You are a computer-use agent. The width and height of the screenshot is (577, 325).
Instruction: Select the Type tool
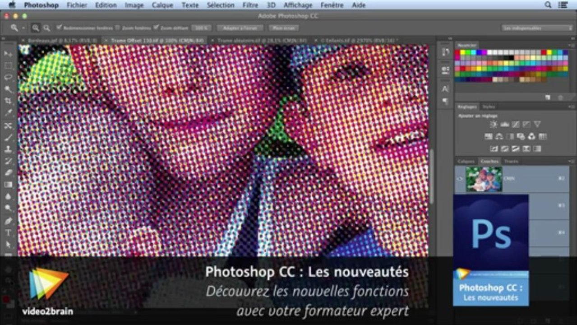point(8,233)
